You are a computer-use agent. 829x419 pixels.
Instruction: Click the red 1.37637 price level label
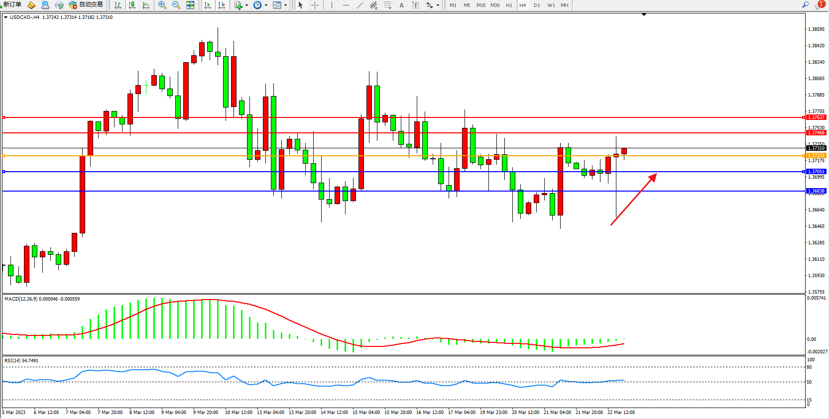pyautogui.click(x=816, y=117)
